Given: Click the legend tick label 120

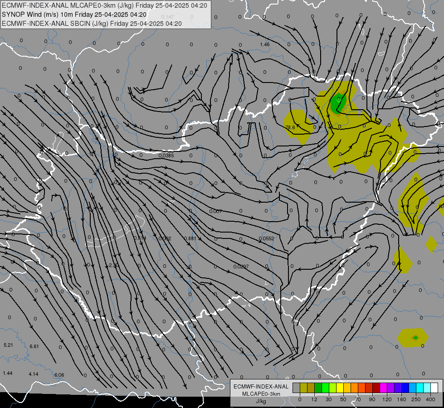Looking at the screenshot, I should coord(387,399).
